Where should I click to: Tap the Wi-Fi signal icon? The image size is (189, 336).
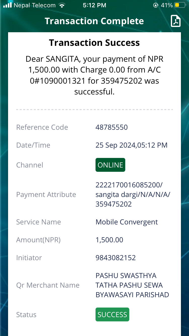61,5
